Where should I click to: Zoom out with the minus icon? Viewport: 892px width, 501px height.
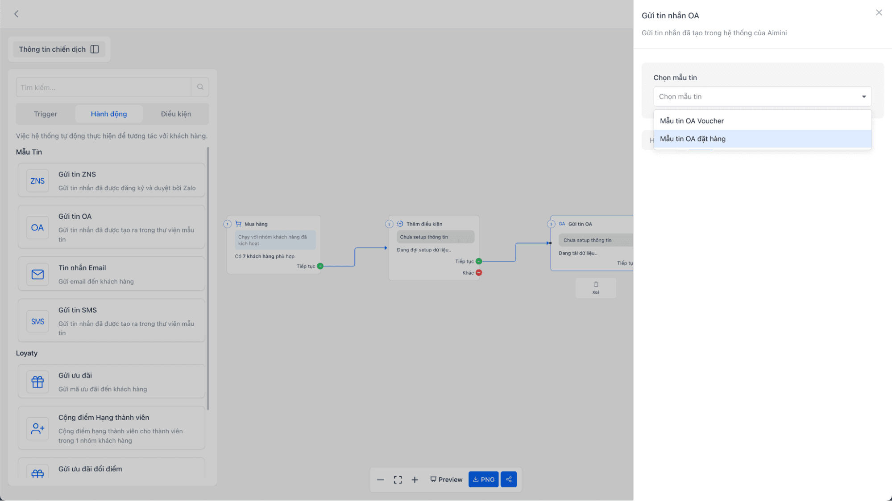click(x=380, y=480)
